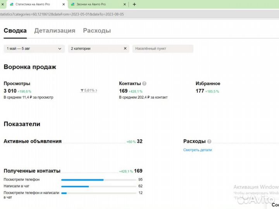Click the help icon next to Контакты
Screen dimensions: 279x209
(x=144, y=83)
